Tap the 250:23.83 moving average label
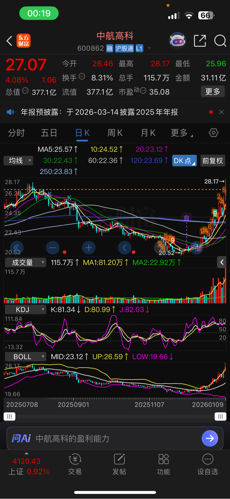Screen dimensions: 230x499 (x=59, y=171)
